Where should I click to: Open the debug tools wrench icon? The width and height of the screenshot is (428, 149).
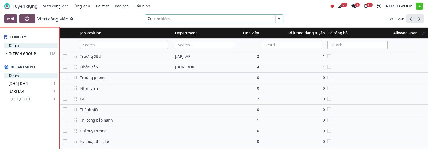click(379, 6)
